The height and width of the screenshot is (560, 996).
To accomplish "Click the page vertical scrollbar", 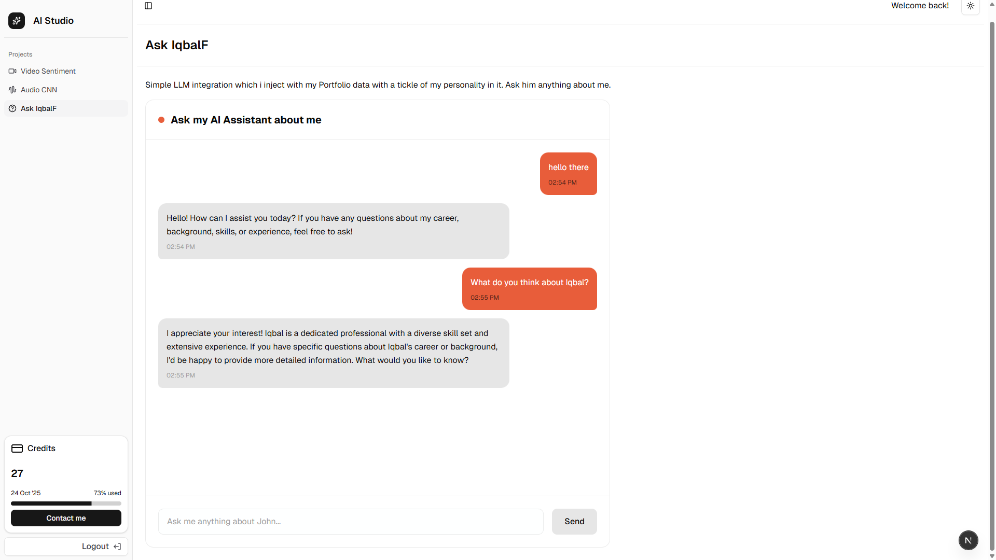I will [x=992, y=280].
